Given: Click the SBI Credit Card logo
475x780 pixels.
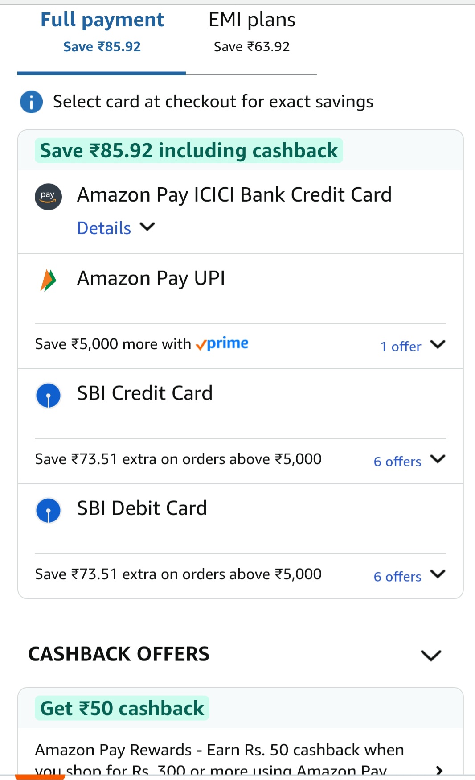Looking at the screenshot, I should [48, 396].
